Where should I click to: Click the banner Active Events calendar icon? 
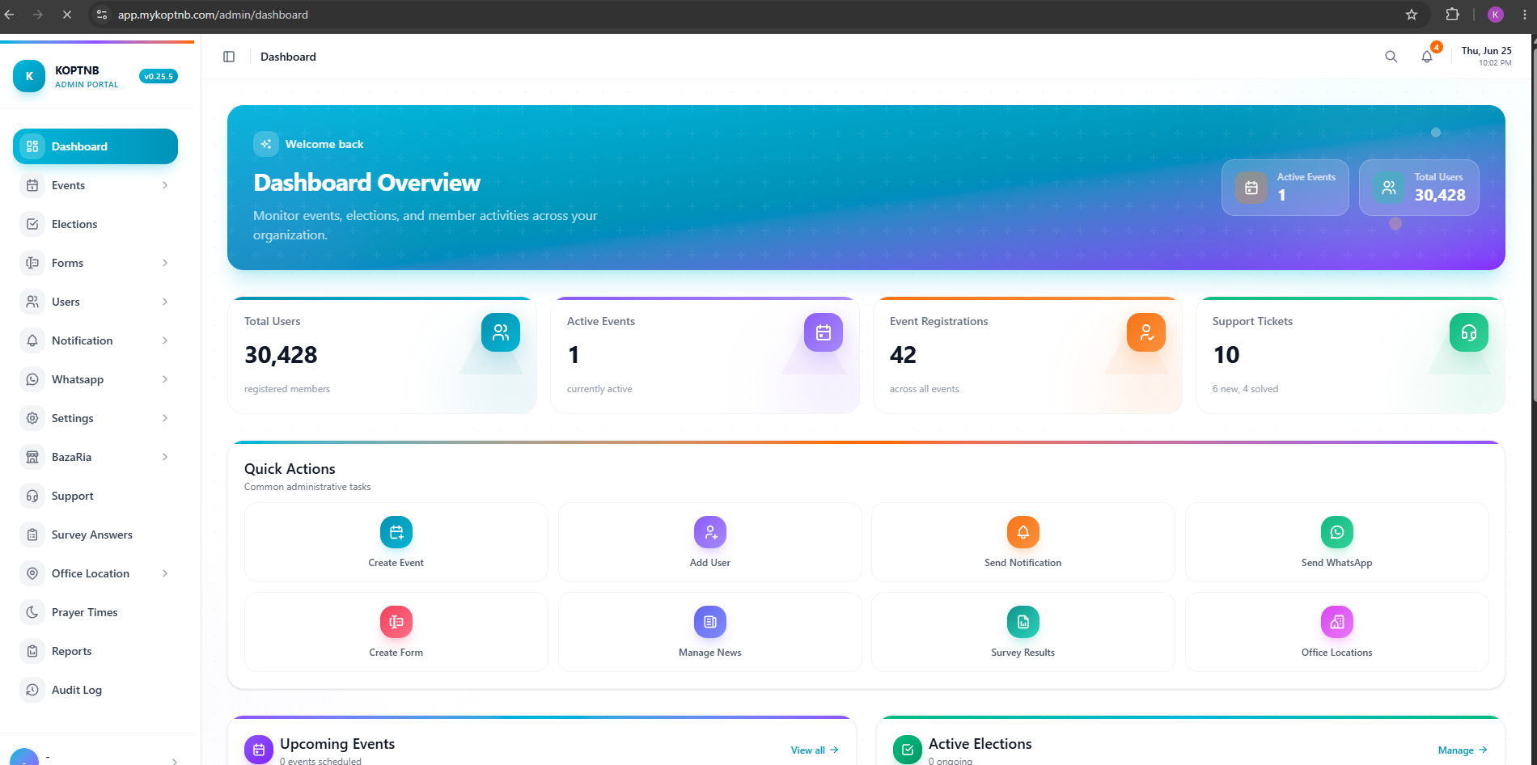point(1251,188)
